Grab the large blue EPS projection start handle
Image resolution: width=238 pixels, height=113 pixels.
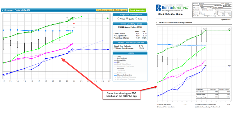click(72, 49)
